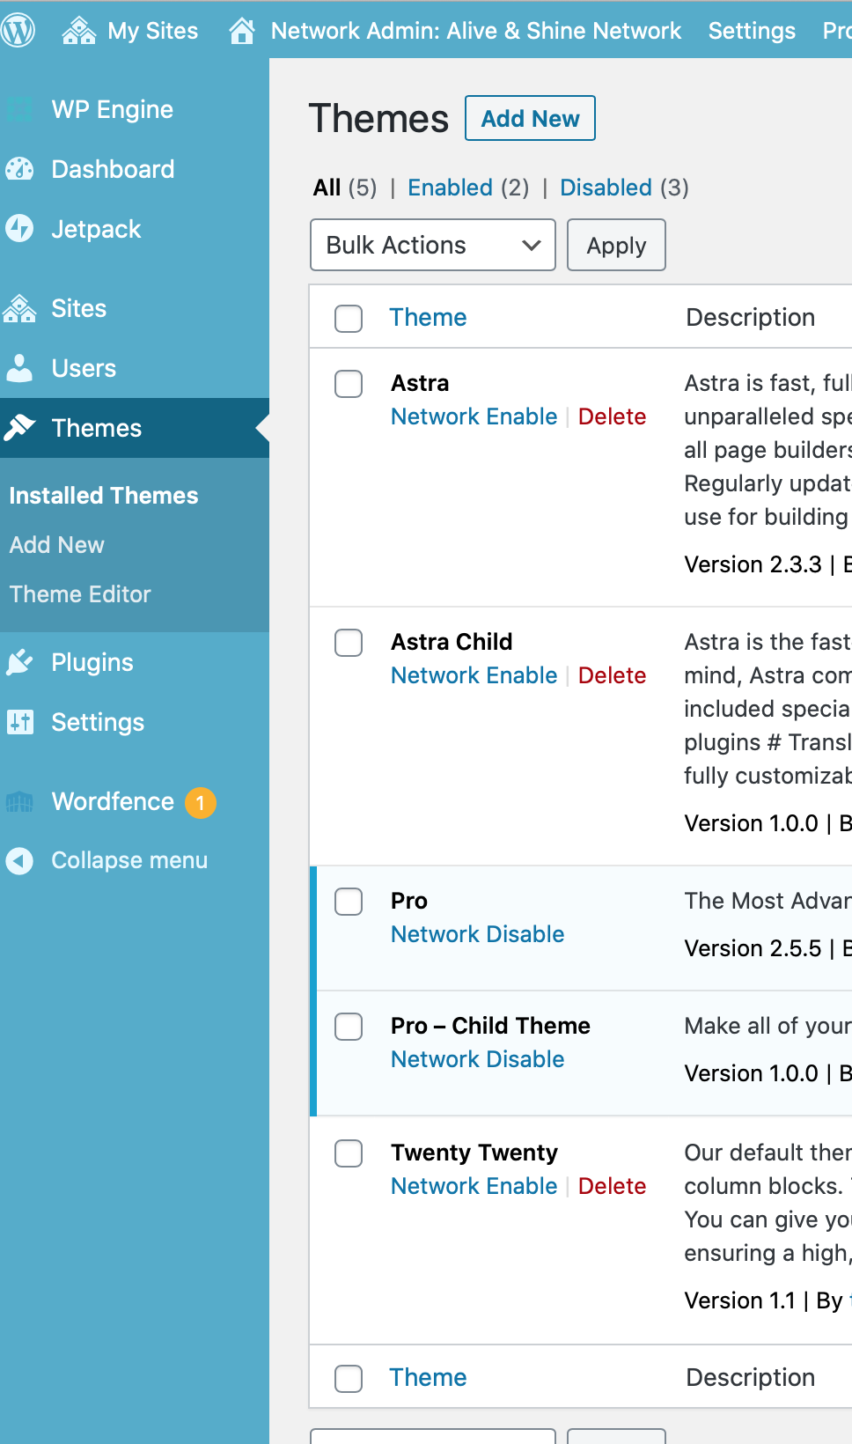The image size is (852, 1444).
Task: Click the Jetpack lightning icon
Action: point(19,229)
